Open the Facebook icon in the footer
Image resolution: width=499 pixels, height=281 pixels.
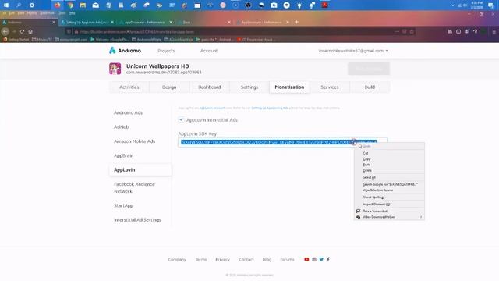pos(328,259)
